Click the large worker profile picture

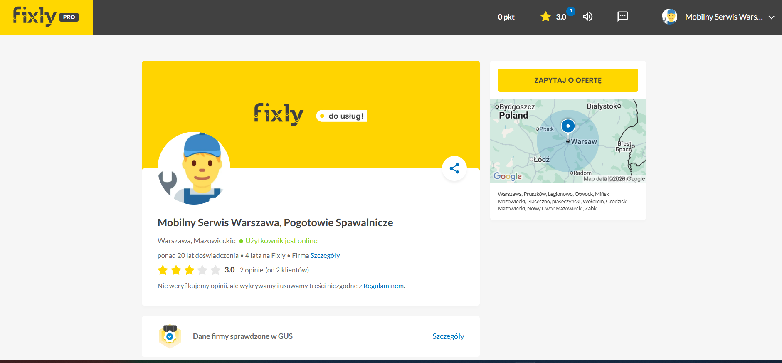point(194,168)
